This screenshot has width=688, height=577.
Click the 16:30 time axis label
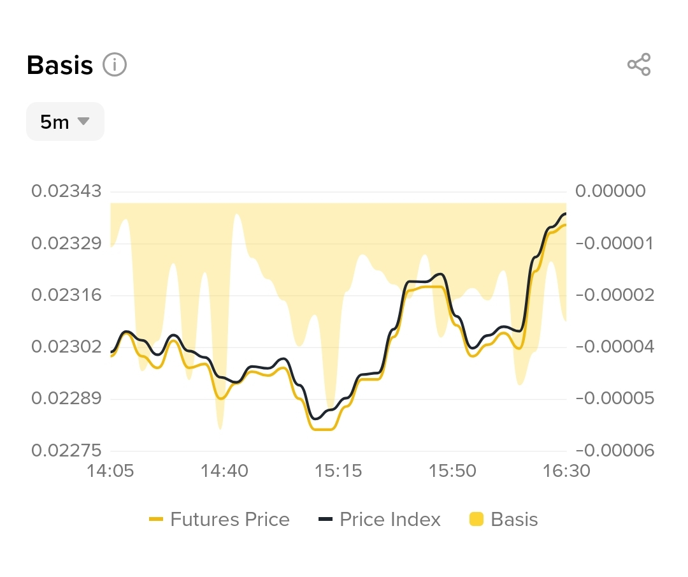click(x=566, y=471)
